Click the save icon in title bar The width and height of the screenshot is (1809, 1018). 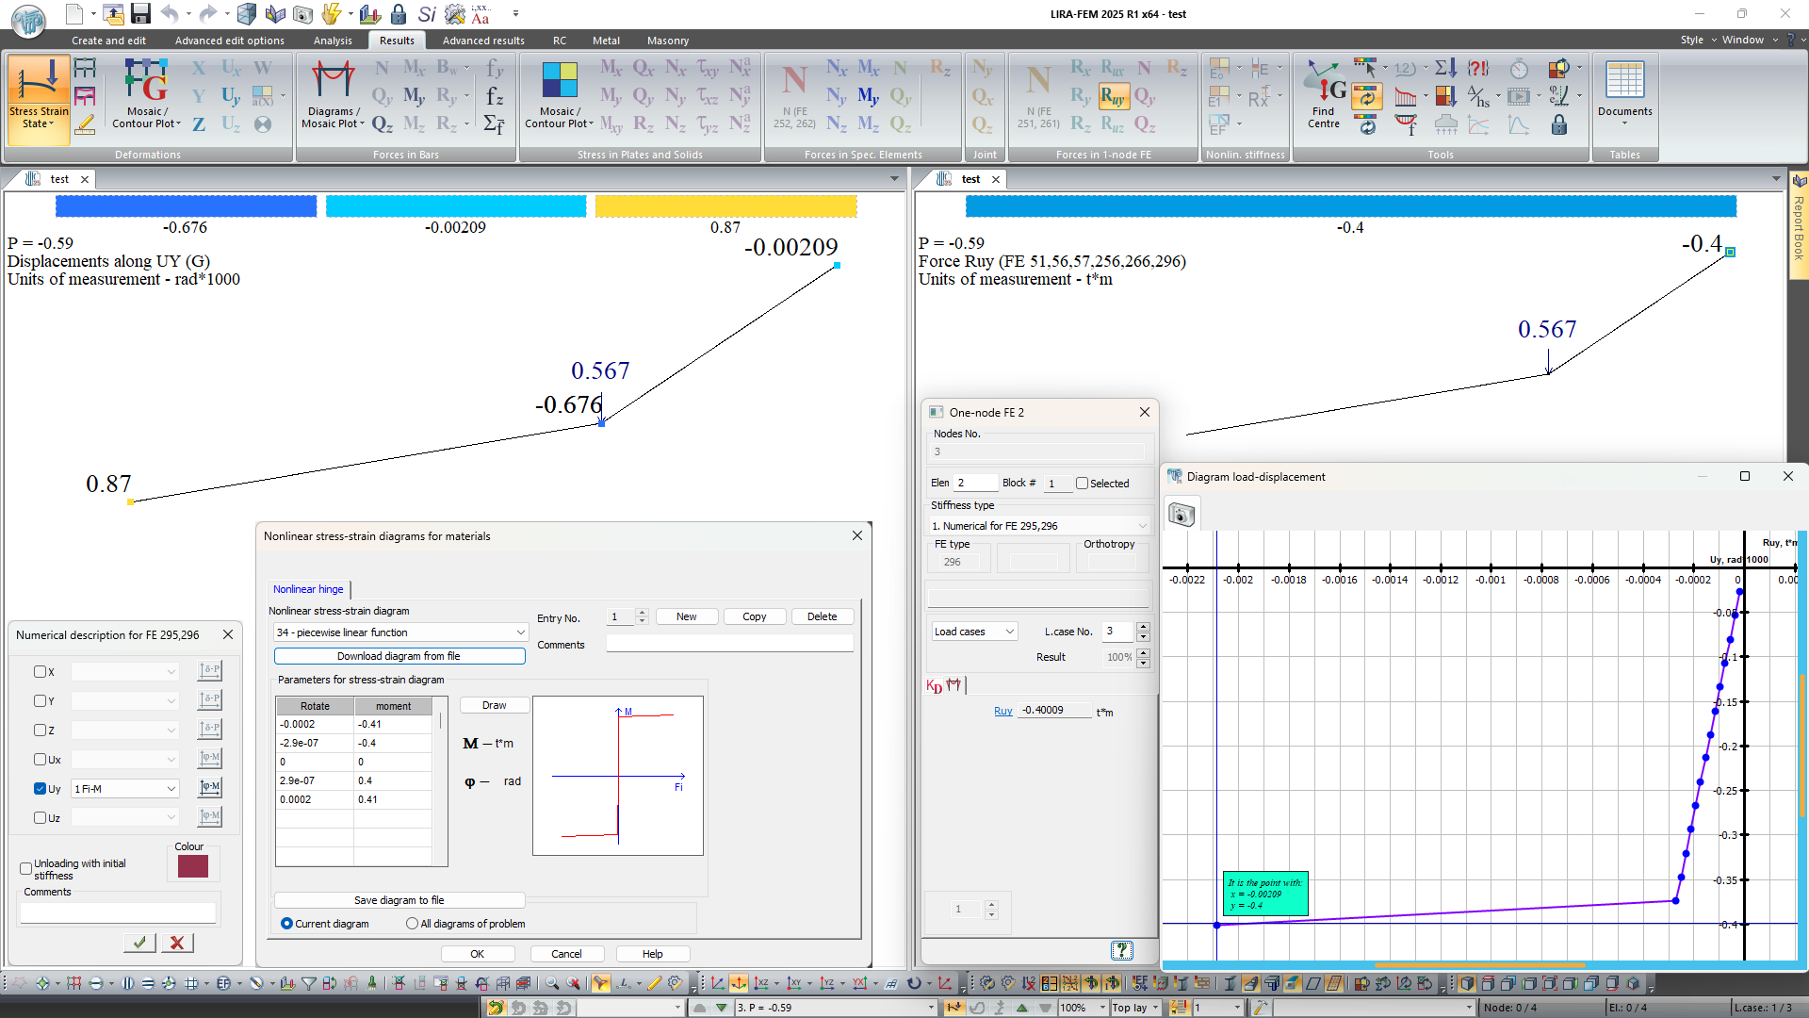tap(141, 13)
